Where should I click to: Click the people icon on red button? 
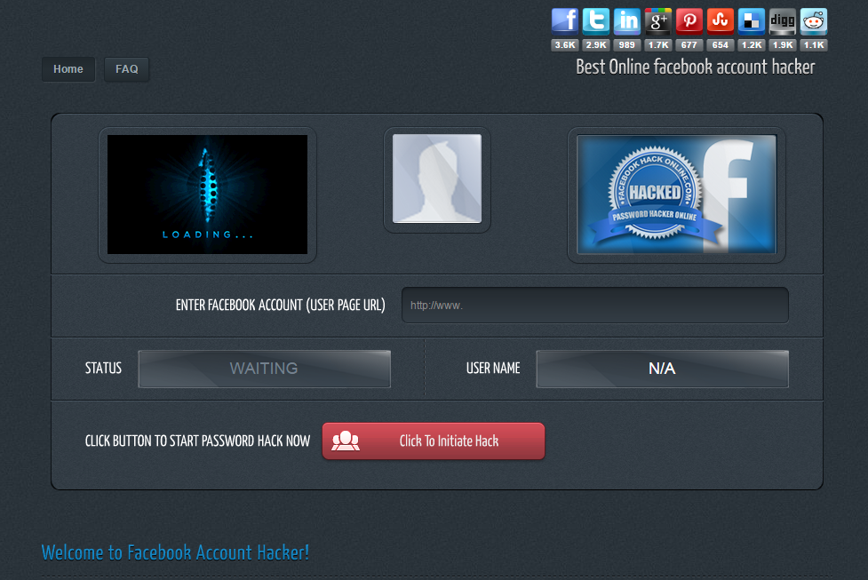346,441
